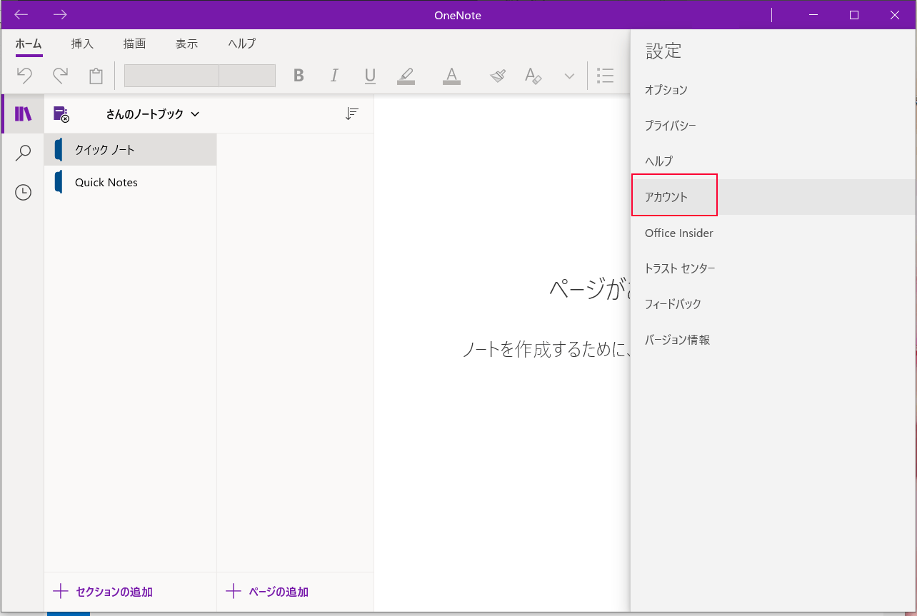Open recent notes clock icon

coord(23,192)
